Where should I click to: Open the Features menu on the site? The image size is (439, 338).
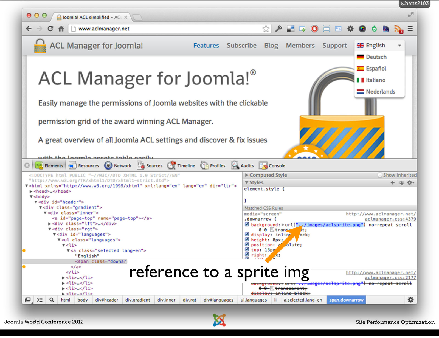pos(206,46)
